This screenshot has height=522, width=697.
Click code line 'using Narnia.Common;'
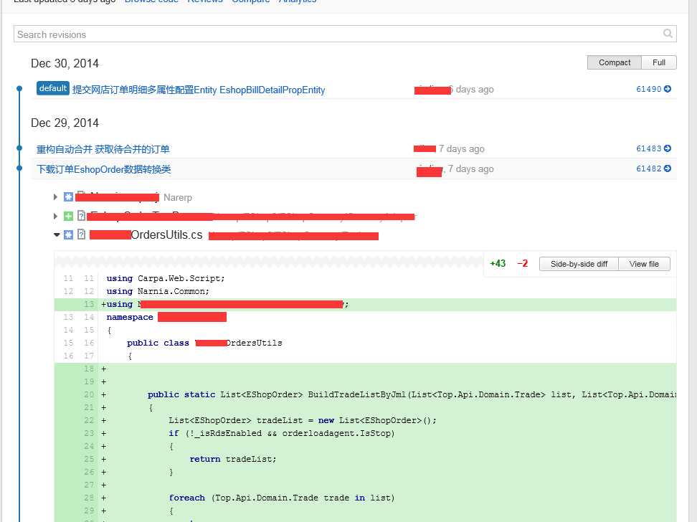158,291
